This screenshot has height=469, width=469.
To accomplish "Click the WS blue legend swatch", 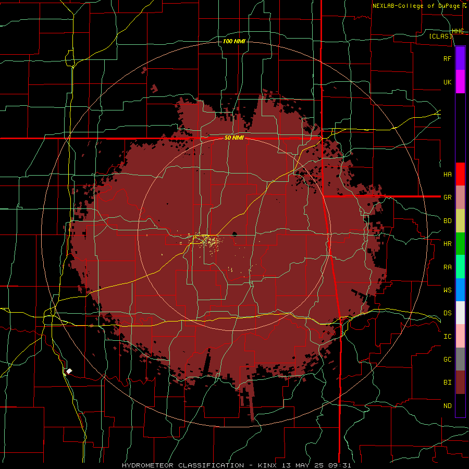I will pos(460,290).
